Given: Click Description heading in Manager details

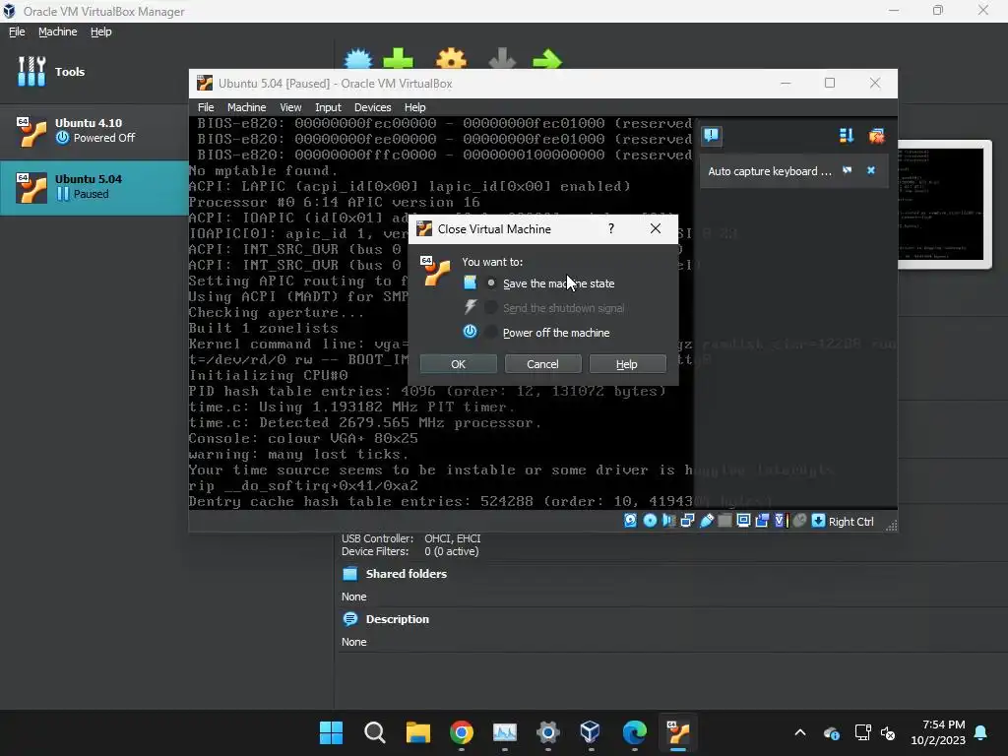Looking at the screenshot, I should point(398,619).
